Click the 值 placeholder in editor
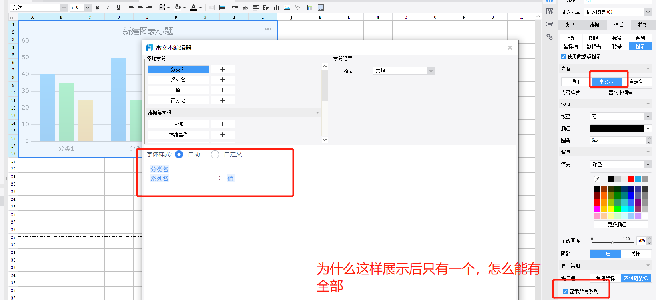The width and height of the screenshot is (656, 300). coord(231,178)
